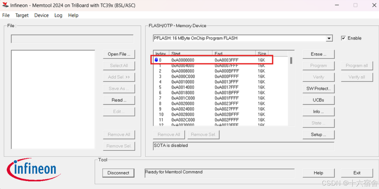The image size is (379, 189).
Task: Click the grayed Edit... button
Action: tap(119, 112)
